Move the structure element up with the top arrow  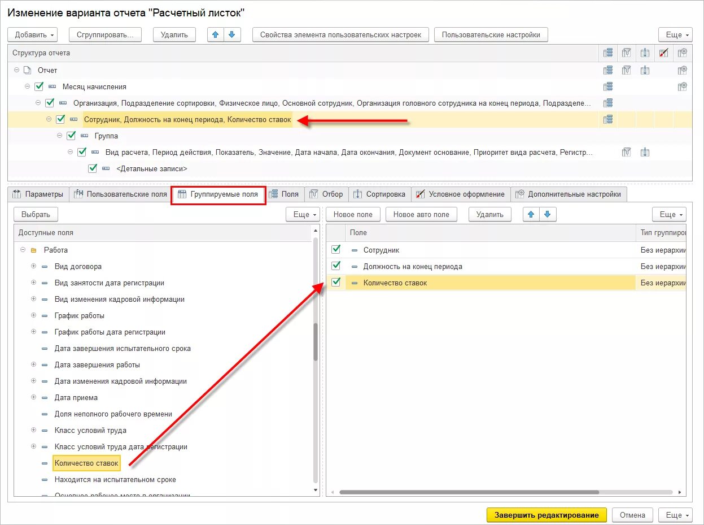pyautogui.click(x=215, y=34)
